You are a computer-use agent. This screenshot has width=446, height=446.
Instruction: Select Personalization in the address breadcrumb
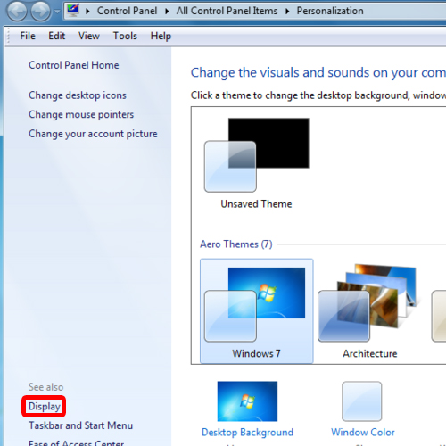(x=330, y=11)
